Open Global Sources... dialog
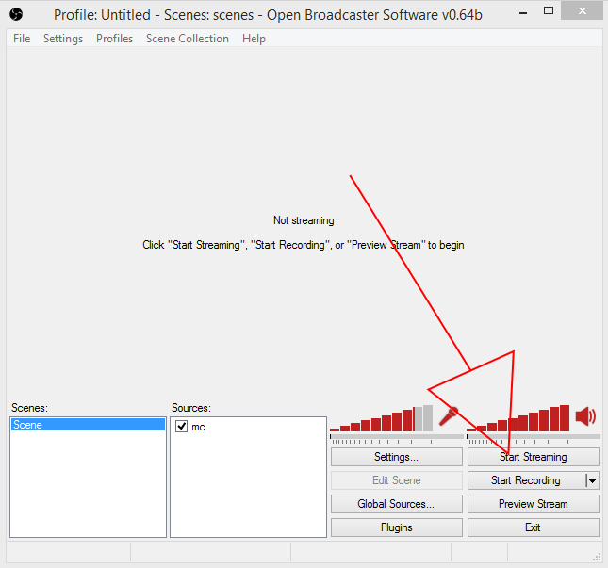This screenshot has height=568, width=608. (396, 504)
